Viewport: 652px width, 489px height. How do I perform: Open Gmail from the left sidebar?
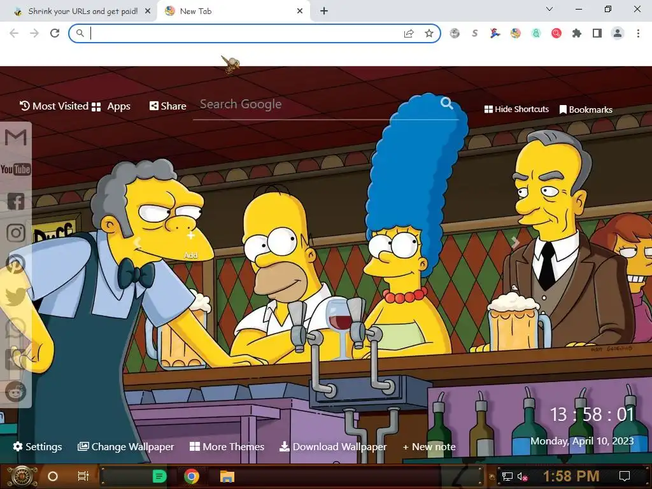click(16, 138)
